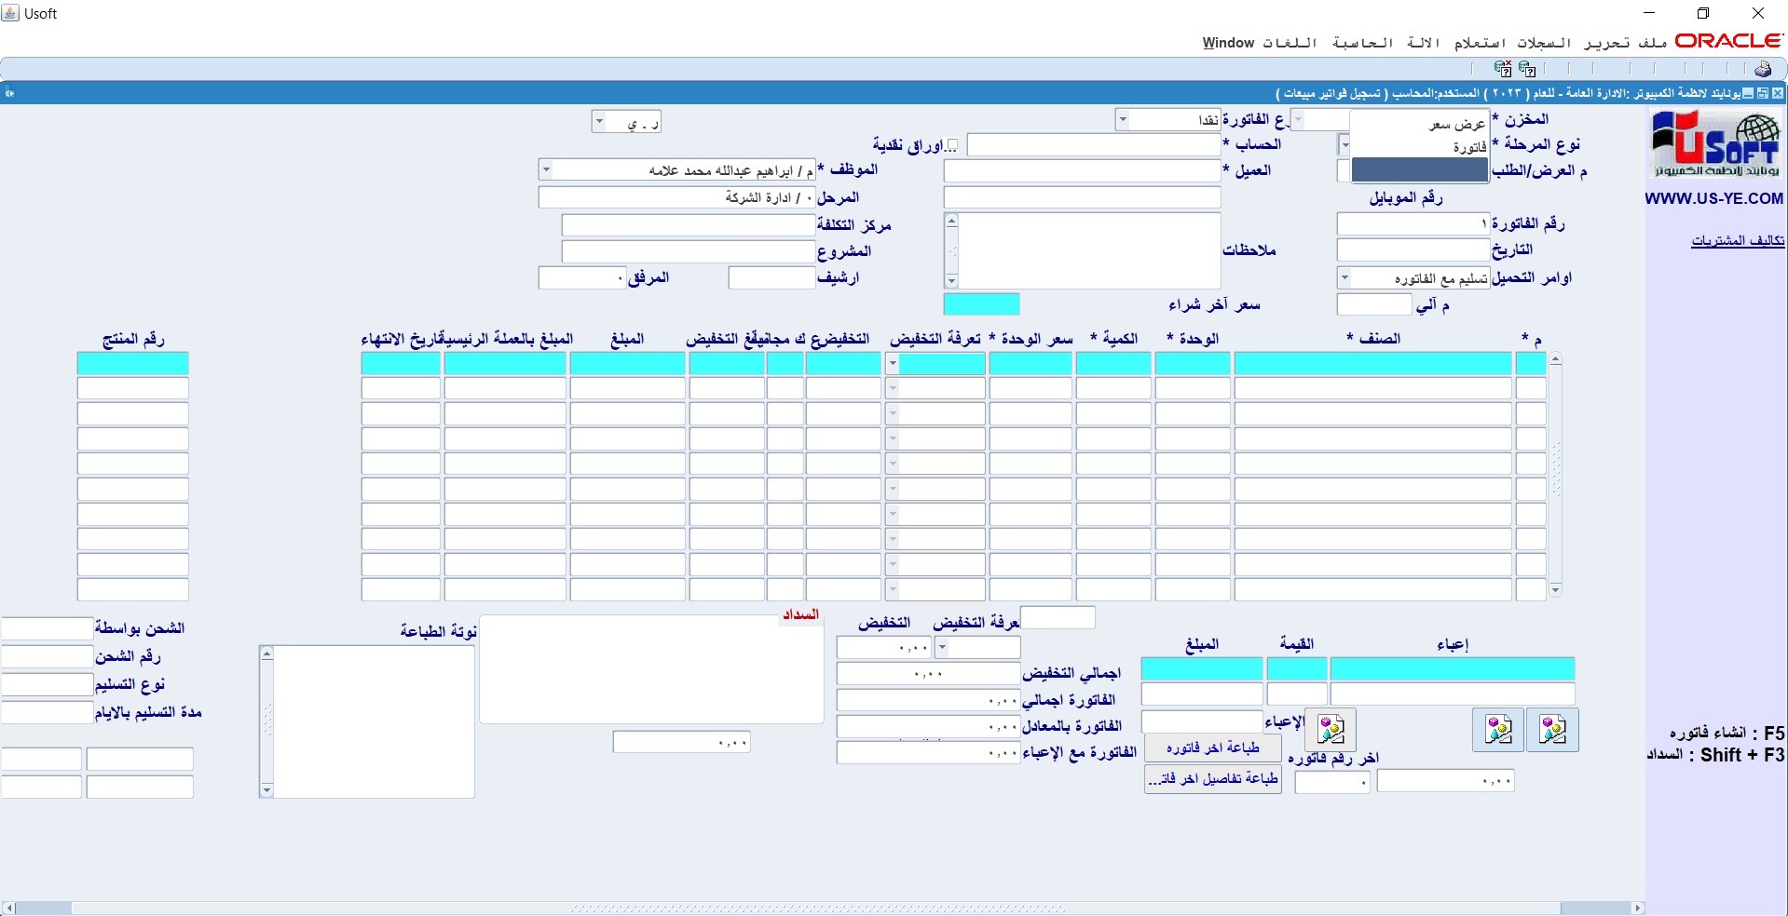Open the تكاليف المشتريات link
1788x916 pixels.
pyautogui.click(x=1737, y=241)
